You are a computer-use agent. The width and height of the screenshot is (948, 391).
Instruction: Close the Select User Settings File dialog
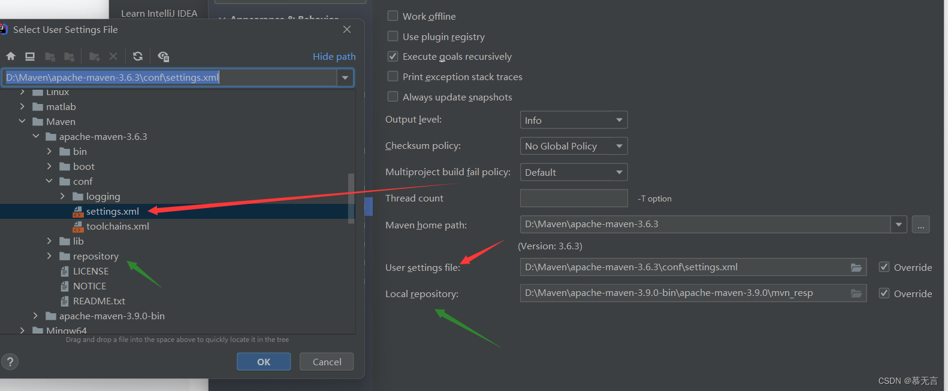(x=347, y=29)
